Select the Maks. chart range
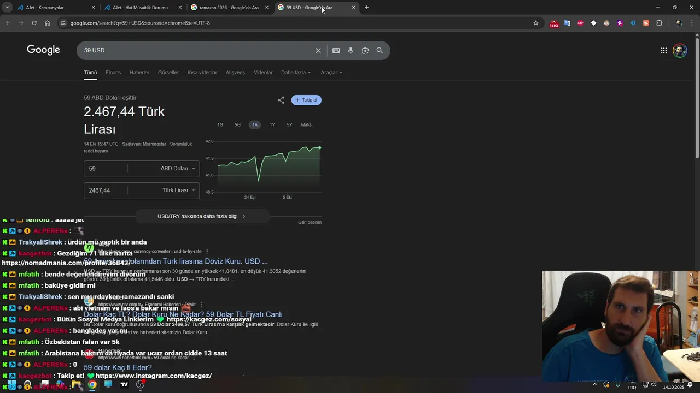The height and width of the screenshot is (393, 700). click(x=307, y=124)
